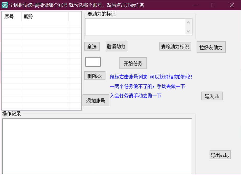Click the 清除助力标识 button
The image size is (241, 175).
(175, 46)
